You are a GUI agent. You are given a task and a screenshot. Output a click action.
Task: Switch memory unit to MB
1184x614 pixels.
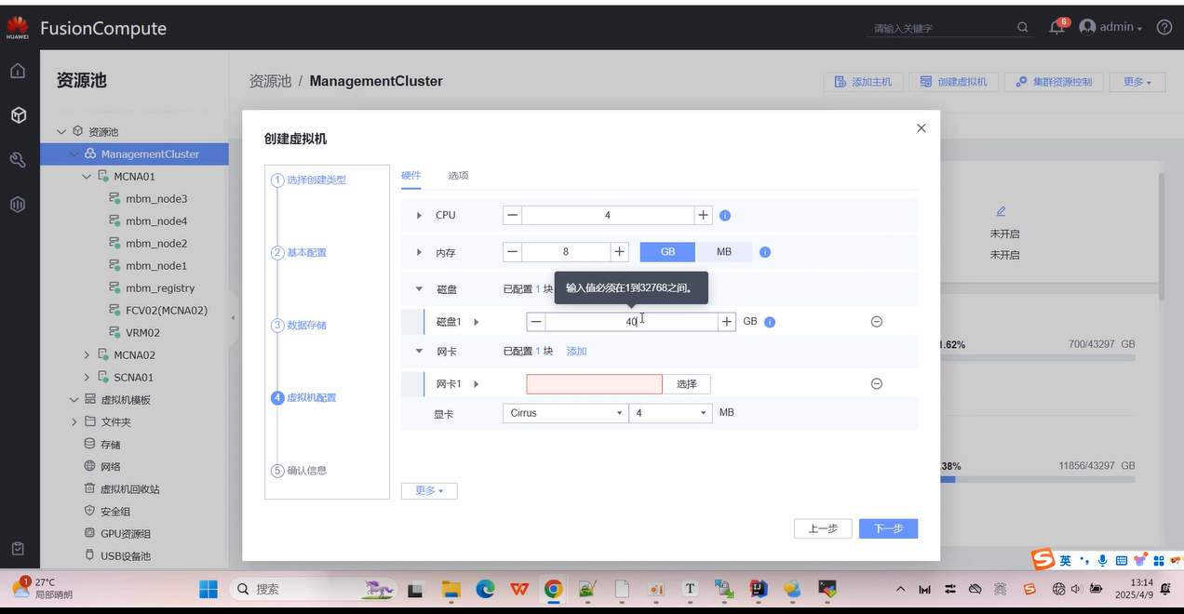723,252
